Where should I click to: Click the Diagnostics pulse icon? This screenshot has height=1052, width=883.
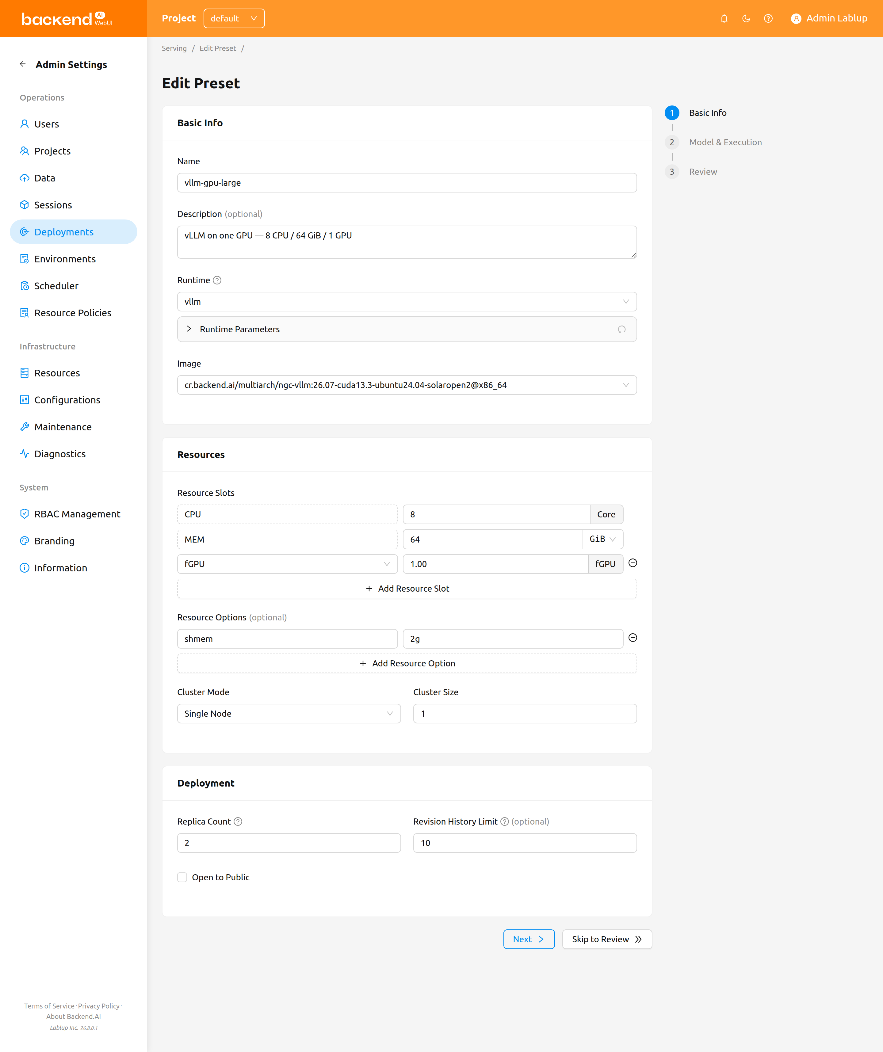[24, 454]
